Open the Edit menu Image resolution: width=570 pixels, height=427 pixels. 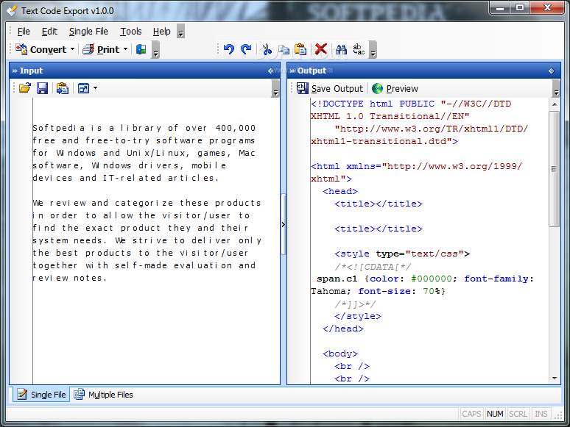pyautogui.click(x=49, y=32)
